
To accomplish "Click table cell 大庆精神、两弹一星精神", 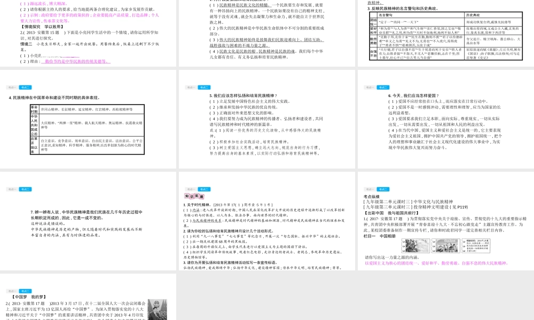I will pos(92,125).
